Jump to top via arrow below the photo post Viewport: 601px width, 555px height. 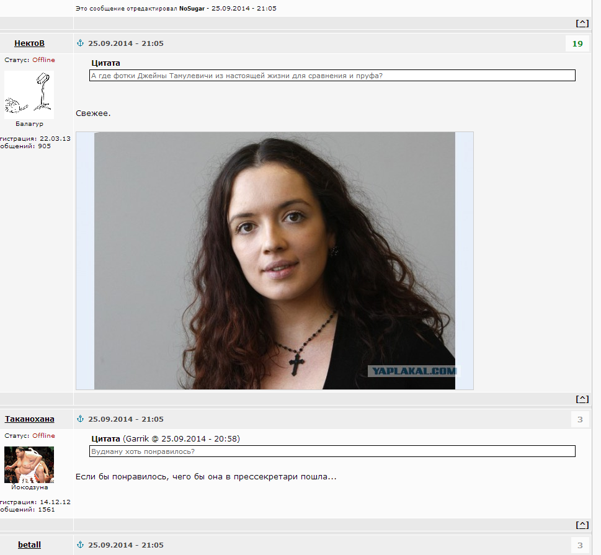tap(582, 399)
